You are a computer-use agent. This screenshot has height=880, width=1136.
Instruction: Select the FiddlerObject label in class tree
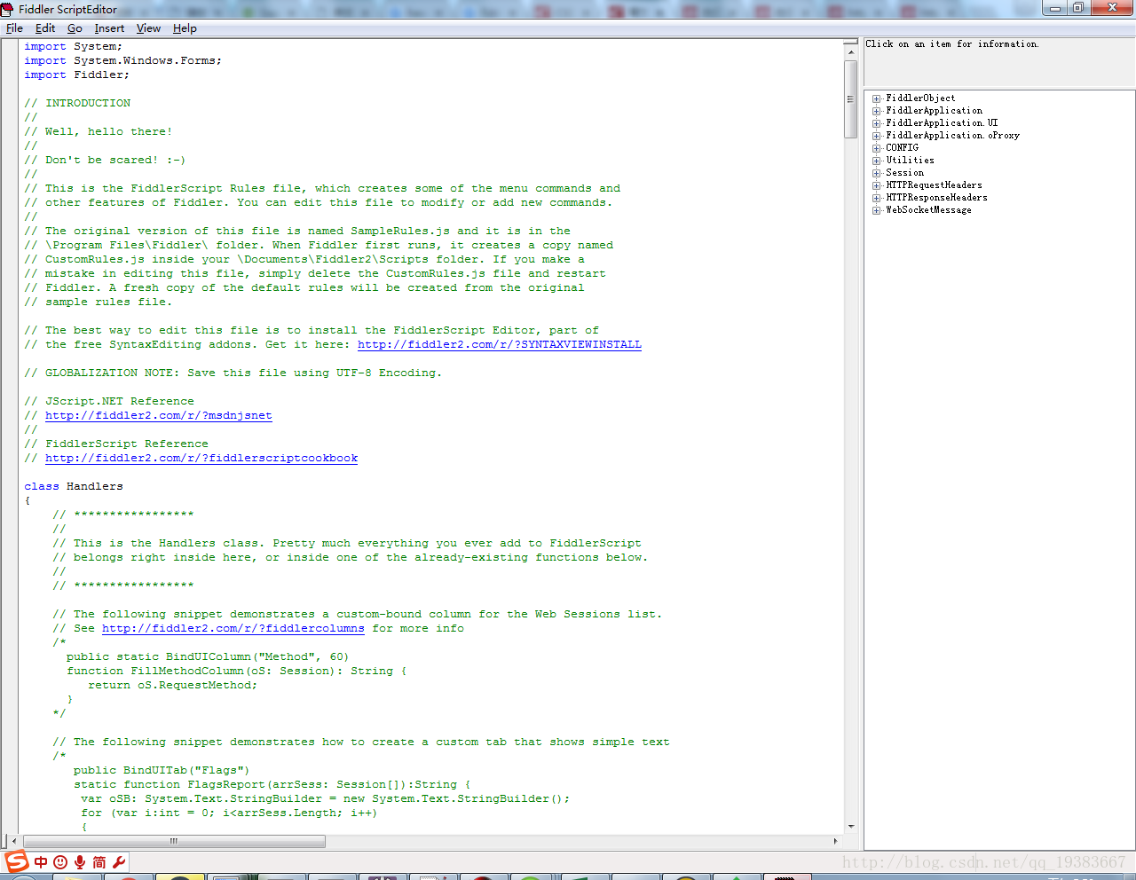(920, 98)
